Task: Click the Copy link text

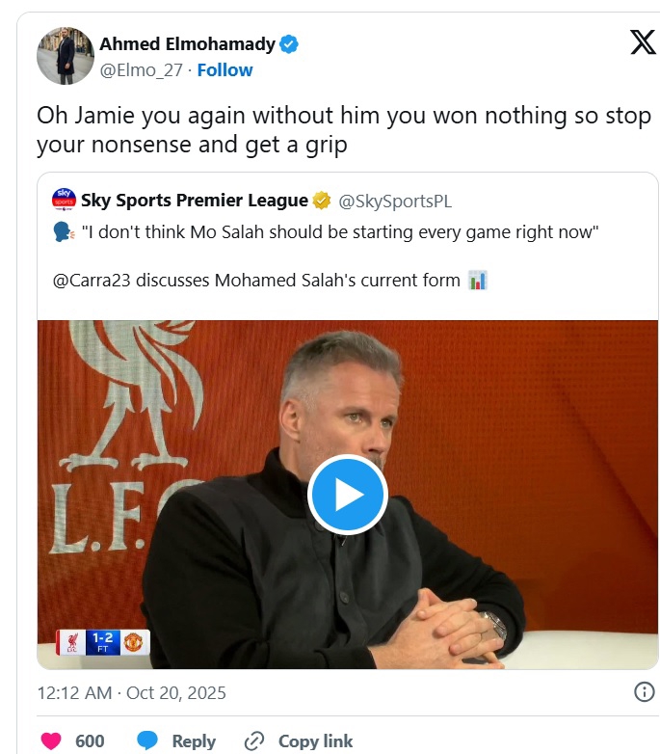Action: coord(315,741)
